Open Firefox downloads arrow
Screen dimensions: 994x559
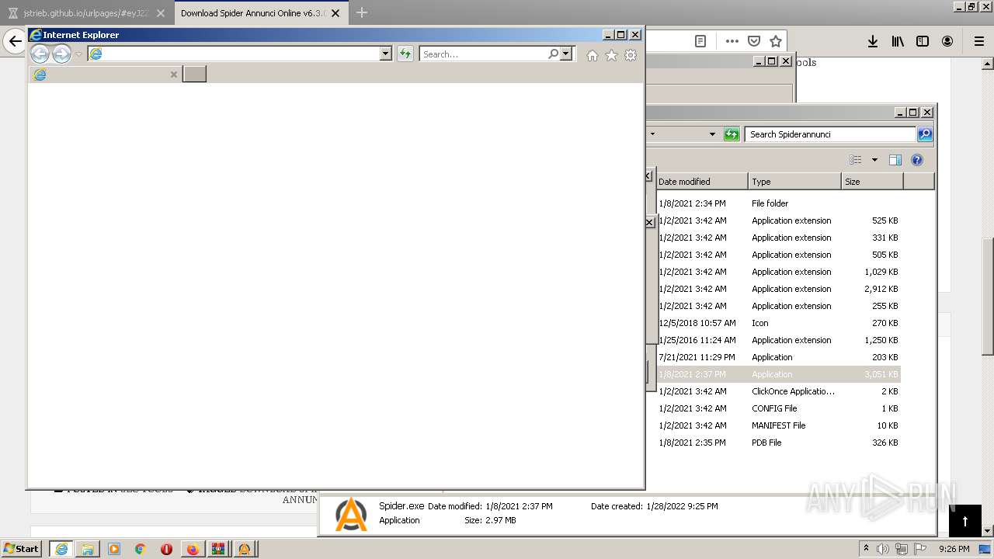(x=873, y=41)
